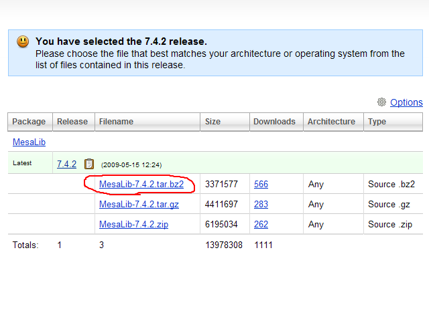Screen dimensions: 429x321
Task: Sort by the Size column header
Action: (x=225, y=122)
